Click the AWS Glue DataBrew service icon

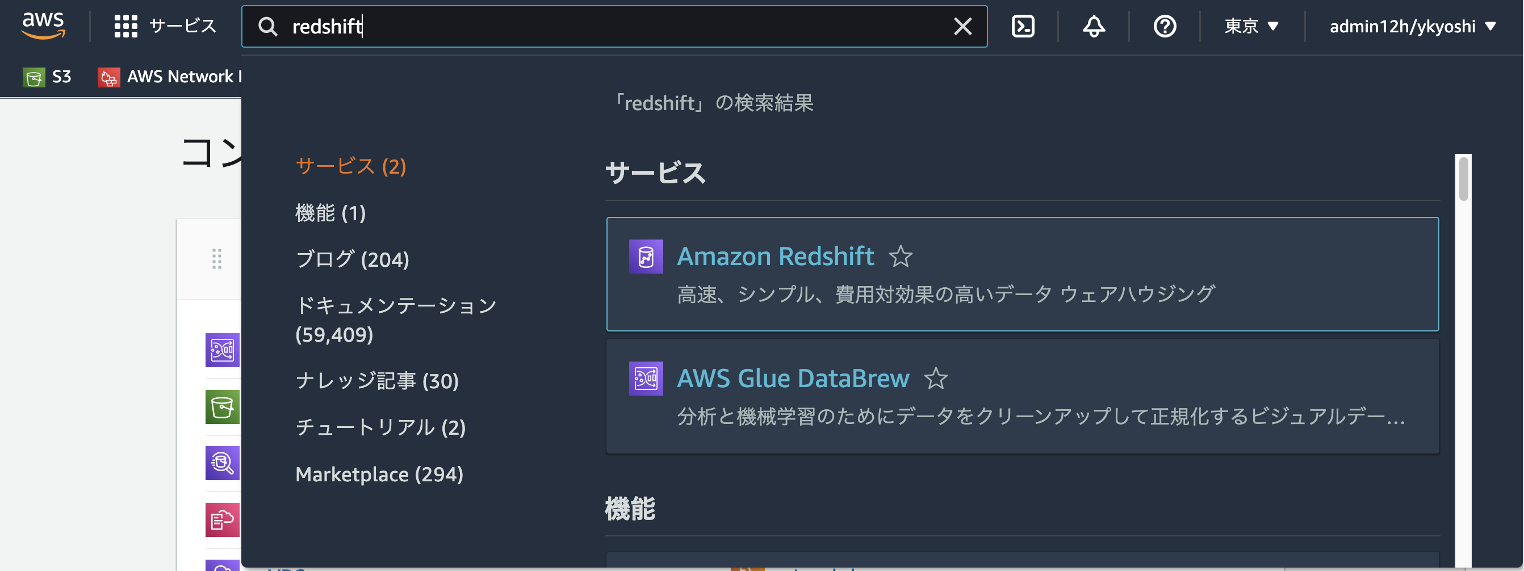click(646, 379)
